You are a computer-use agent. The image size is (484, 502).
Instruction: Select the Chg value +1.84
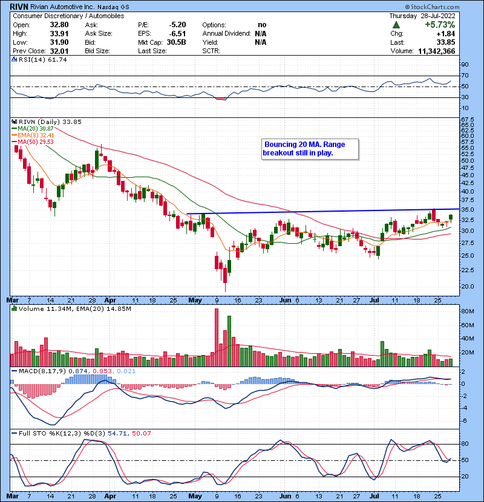(x=445, y=33)
